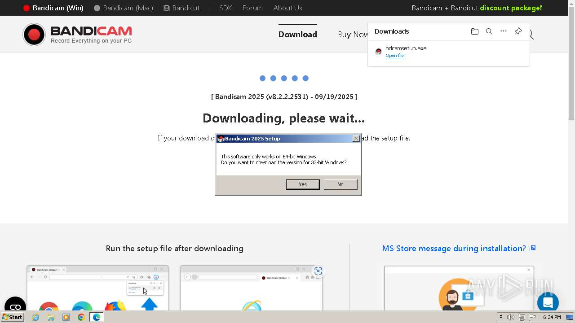This screenshot has width=575, height=323.
Task: Click the Show desktop tray icon
Action: point(570,317)
